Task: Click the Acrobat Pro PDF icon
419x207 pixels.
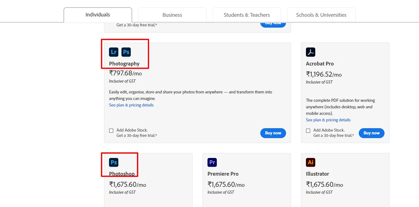Action: point(311,52)
